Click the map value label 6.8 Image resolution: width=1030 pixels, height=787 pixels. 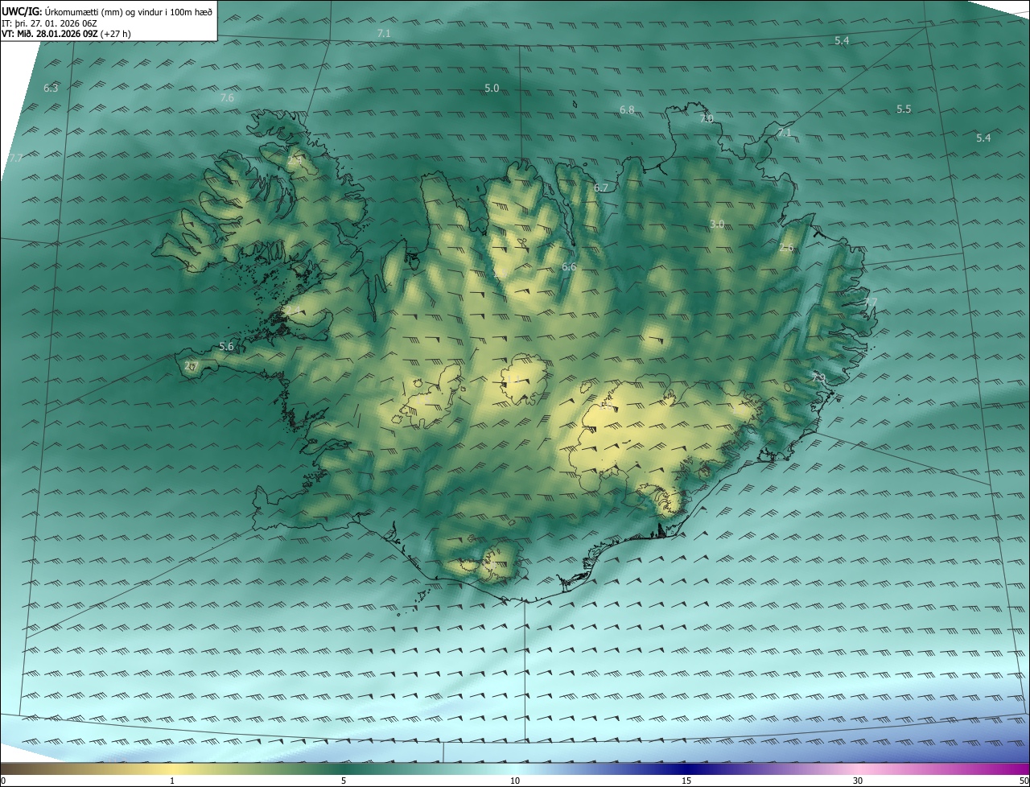click(x=627, y=109)
